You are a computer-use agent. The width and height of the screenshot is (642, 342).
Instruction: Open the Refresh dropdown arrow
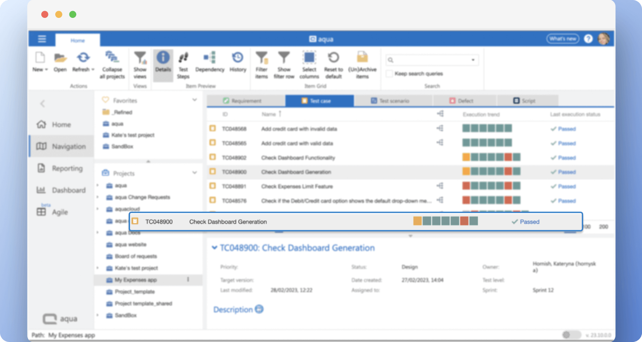(93, 70)
